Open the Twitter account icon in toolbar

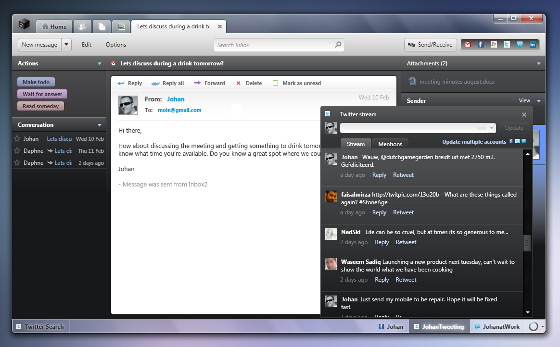[507, 45]
